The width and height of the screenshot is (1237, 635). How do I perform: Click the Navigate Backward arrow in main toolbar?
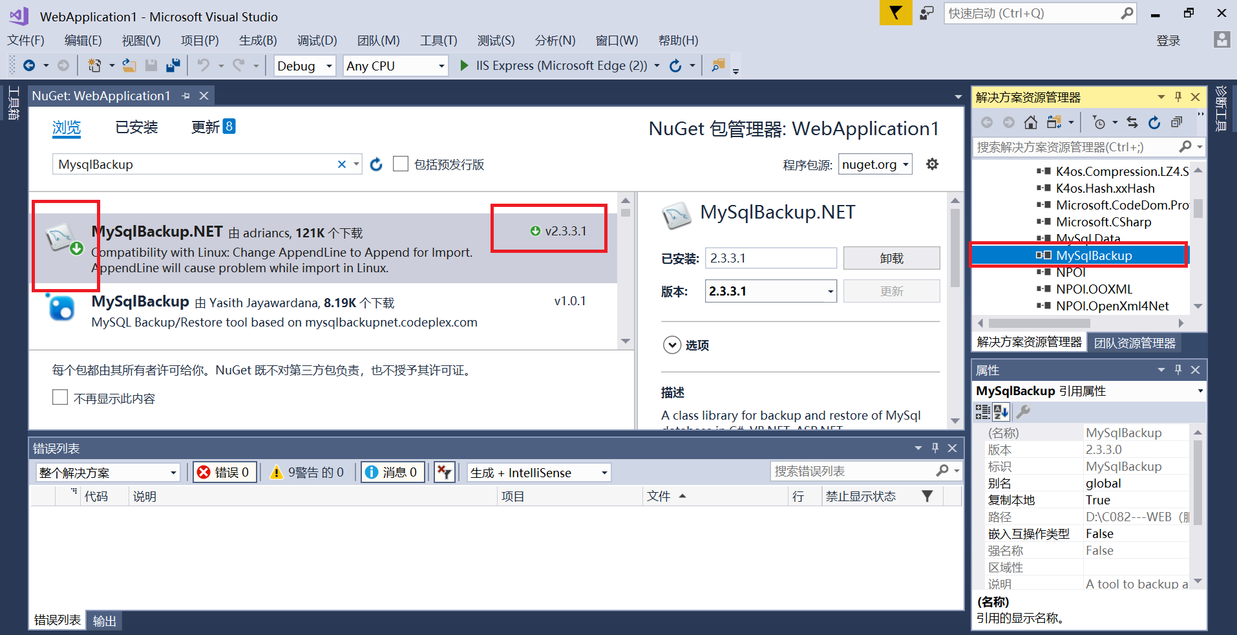[x=29, y=65]
